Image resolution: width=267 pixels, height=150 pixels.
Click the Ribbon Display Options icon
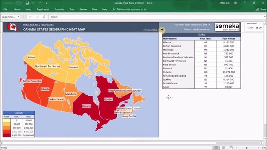(236, 3)
